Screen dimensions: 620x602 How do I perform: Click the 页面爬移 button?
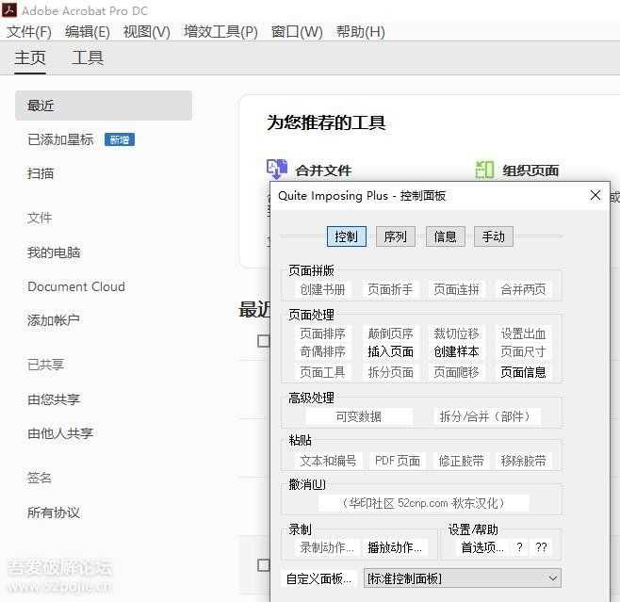456,372
